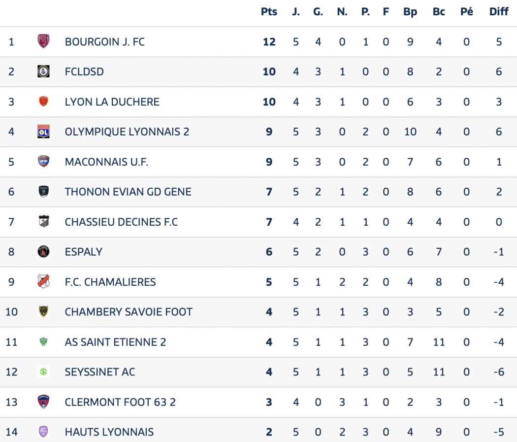Click the Lyon La Duchere crest icon

[43, 102]
